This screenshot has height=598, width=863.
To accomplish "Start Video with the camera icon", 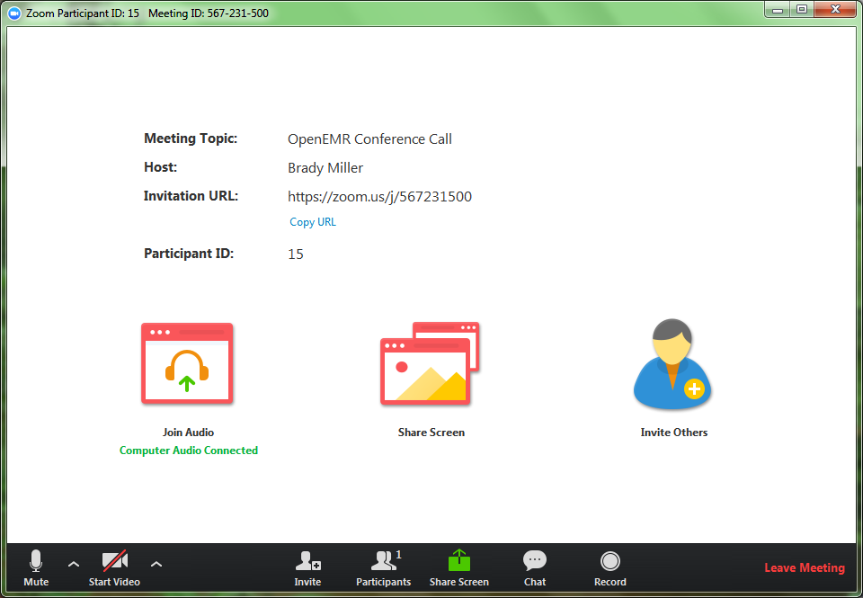I will 114,567.
